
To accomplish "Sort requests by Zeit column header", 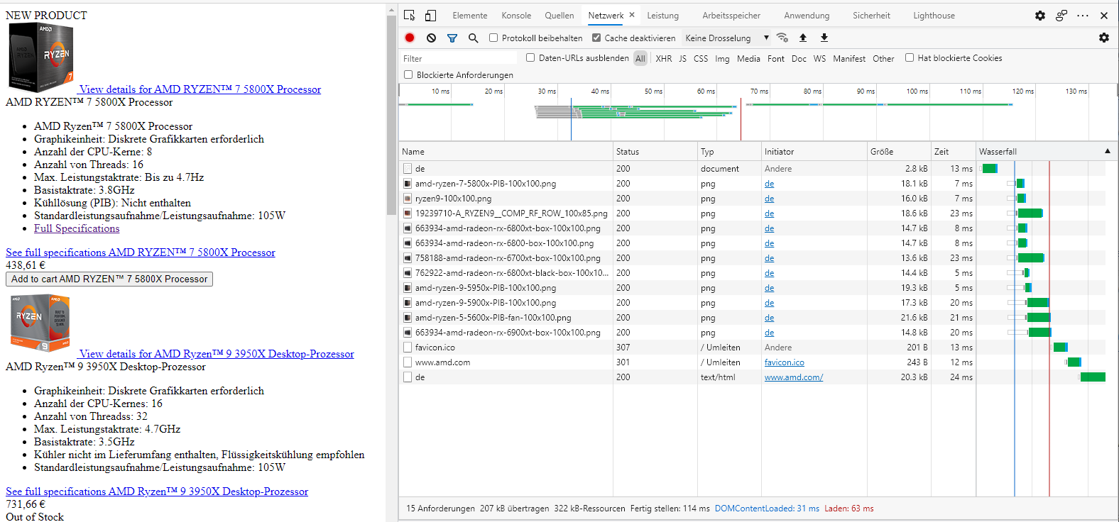I will (954, 151).
